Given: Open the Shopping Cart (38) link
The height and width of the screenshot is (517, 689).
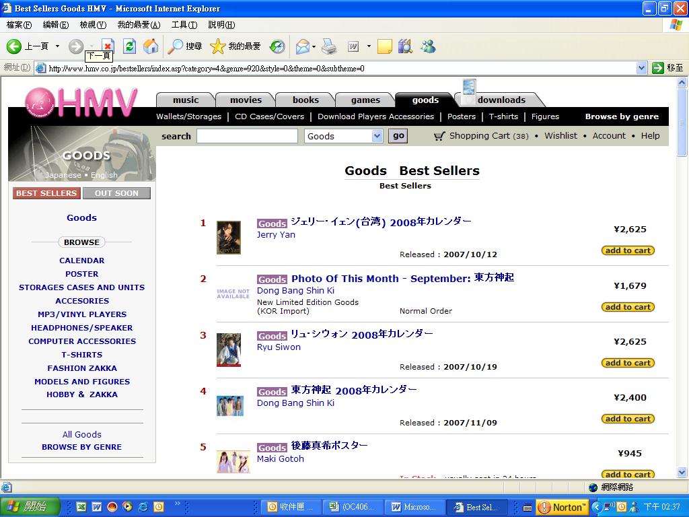Looking at the screenshot, I should (488, 136).
